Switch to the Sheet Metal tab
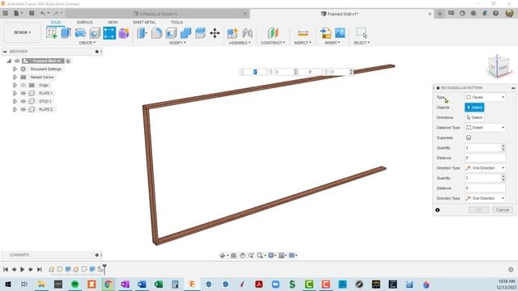The width and height of the screenshot is (518, 291). (x=144, y=22)
